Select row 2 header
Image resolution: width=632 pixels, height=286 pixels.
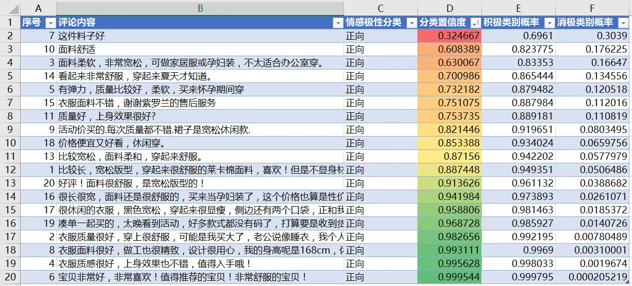(x=10, y=36)
